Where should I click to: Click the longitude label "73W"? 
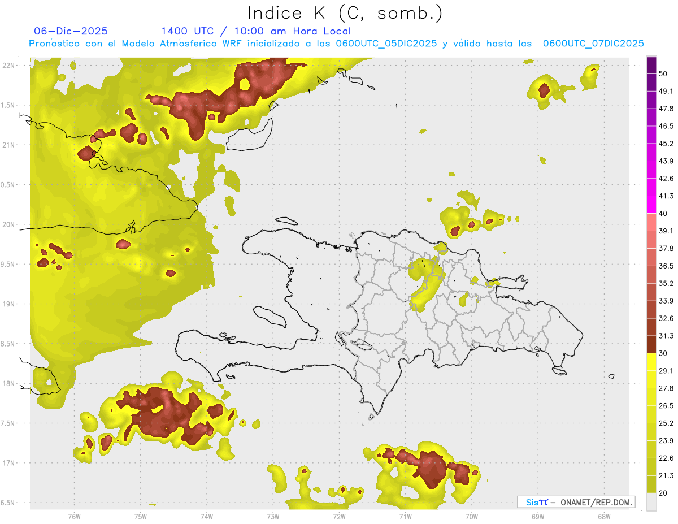pos(273,516)
